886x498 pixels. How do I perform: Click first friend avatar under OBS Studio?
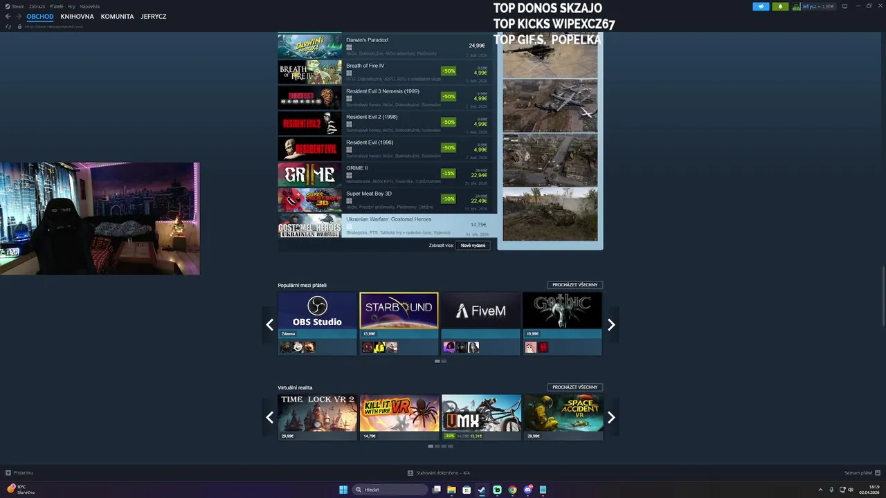pos(286,347)
